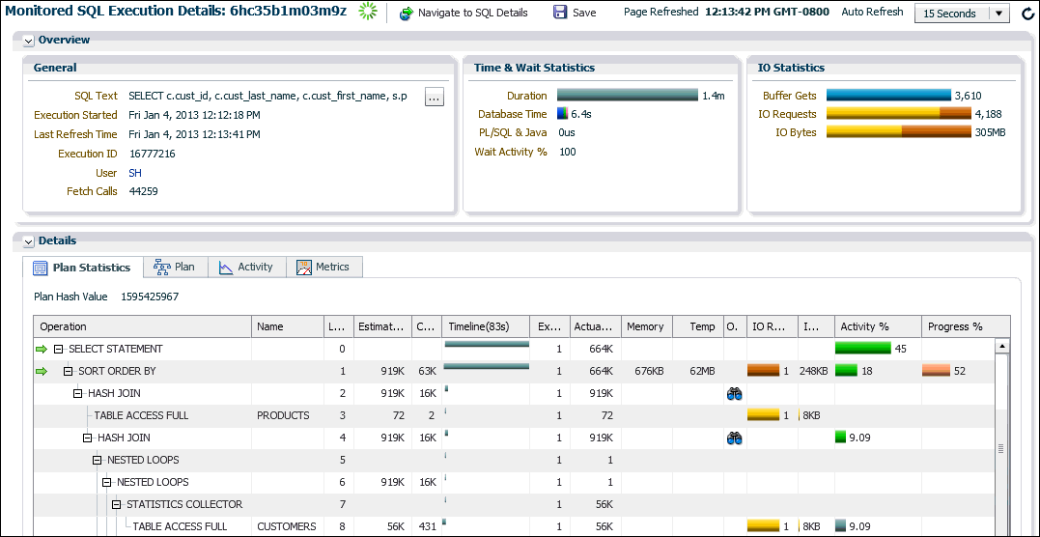The width and height of the screenshot is (1040, 537).
Task: Click the Save disk icon
Action: tap(560, 13)
